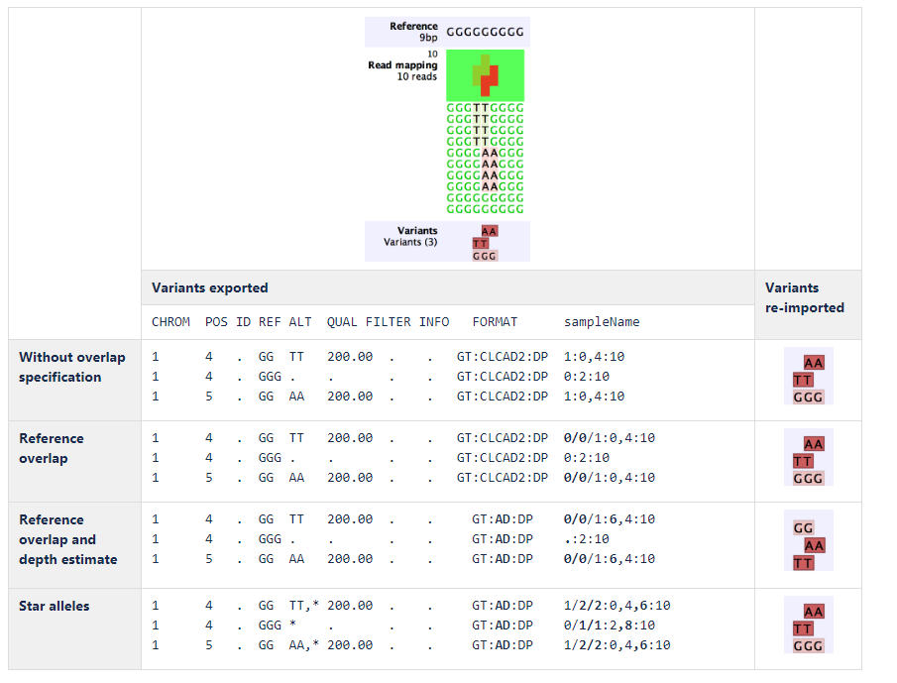Click the TT variant in the top Variants track
Image resolution: width=897 pixels, height=683 pixels.
(x=481, y=243)
